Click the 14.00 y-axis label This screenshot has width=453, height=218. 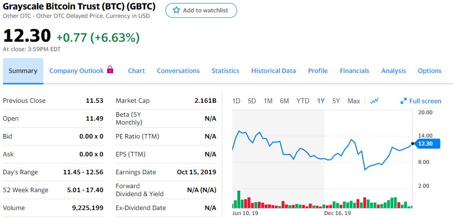pyautogui.click(x=425, y=136)
